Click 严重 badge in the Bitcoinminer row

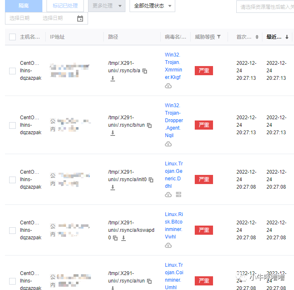204,230
